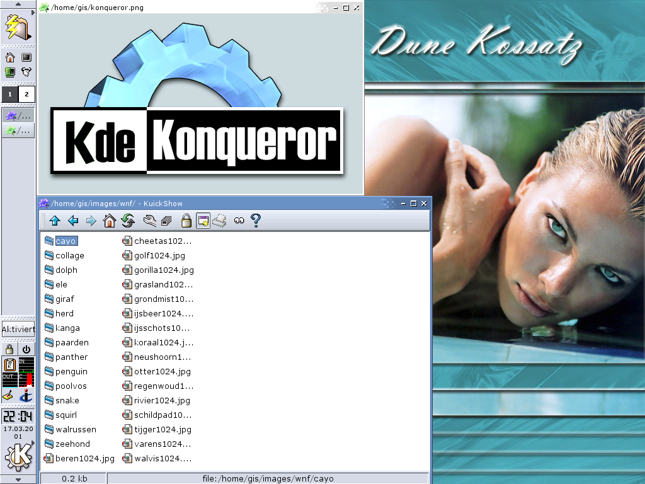Select the herd folder
Image resolution: width=645 pixels, height=484 pixels.
(x=59, y=314)
